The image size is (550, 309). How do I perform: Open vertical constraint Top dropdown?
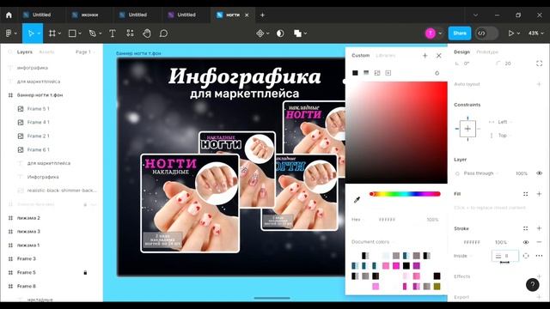pos(504,136)
